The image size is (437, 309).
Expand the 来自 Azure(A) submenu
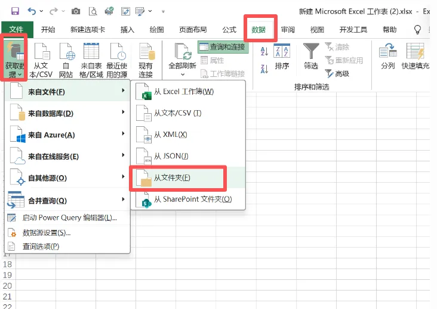pos(67,135)
